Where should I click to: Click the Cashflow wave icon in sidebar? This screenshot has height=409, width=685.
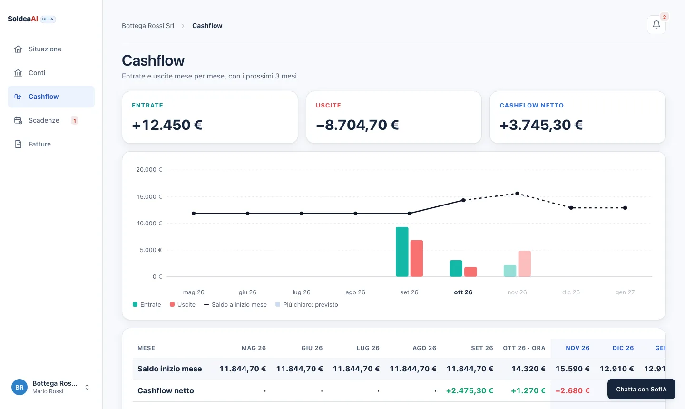(x=18, y=97)
